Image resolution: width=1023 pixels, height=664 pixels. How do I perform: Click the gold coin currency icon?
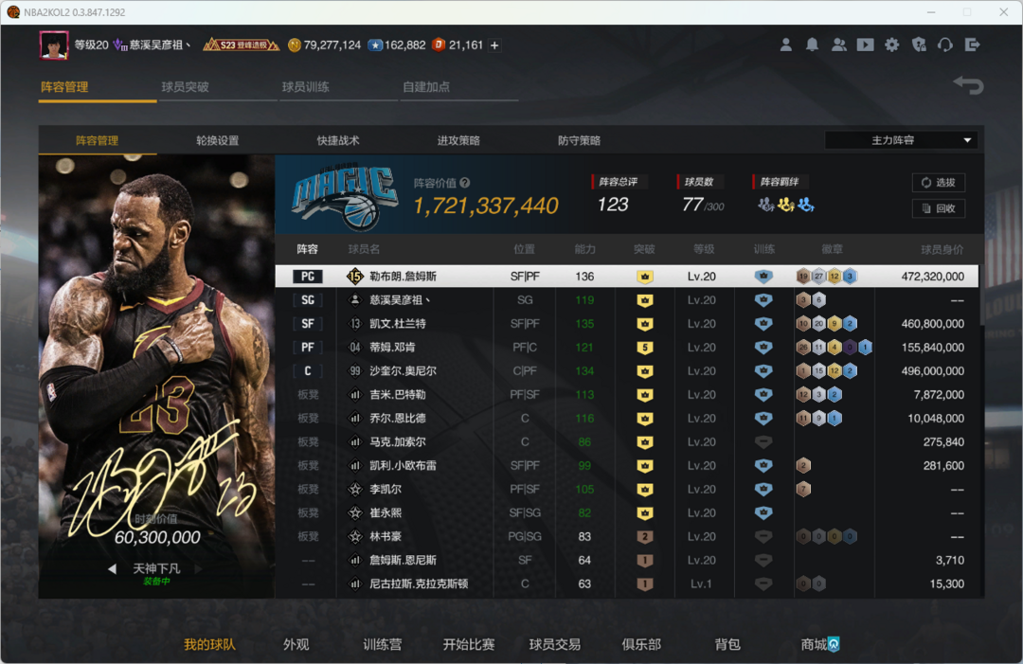point(295,45)
